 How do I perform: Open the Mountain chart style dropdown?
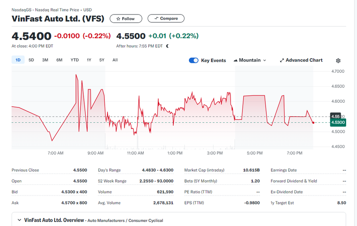[250, 60]
